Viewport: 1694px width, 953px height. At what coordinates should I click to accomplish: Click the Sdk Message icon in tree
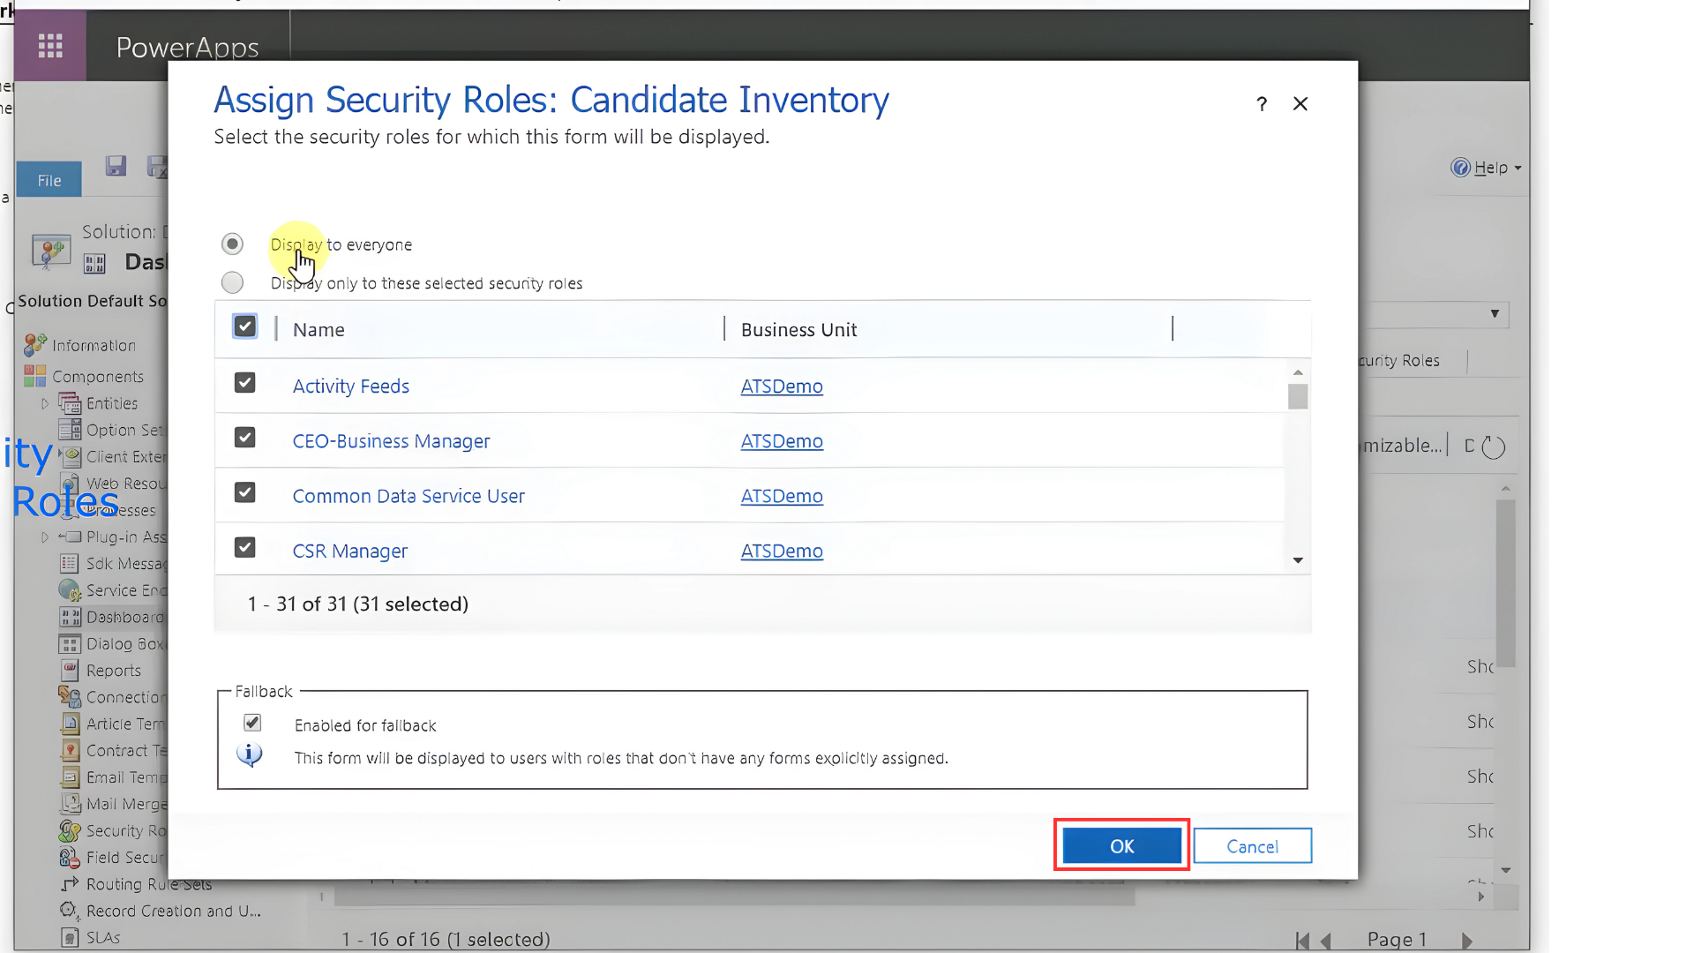pyautogui.click(x=70, y=564)
